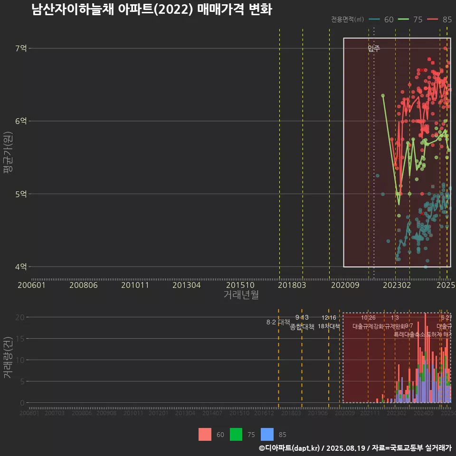The height and width of the screenshot is (456, 456).
Task: Select 201201 on the volume chart axis
Action: coord(159,413)
